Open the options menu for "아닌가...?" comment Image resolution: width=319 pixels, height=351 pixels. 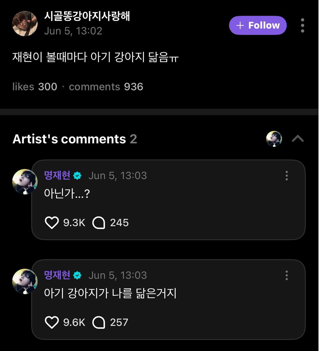point(287,175)
